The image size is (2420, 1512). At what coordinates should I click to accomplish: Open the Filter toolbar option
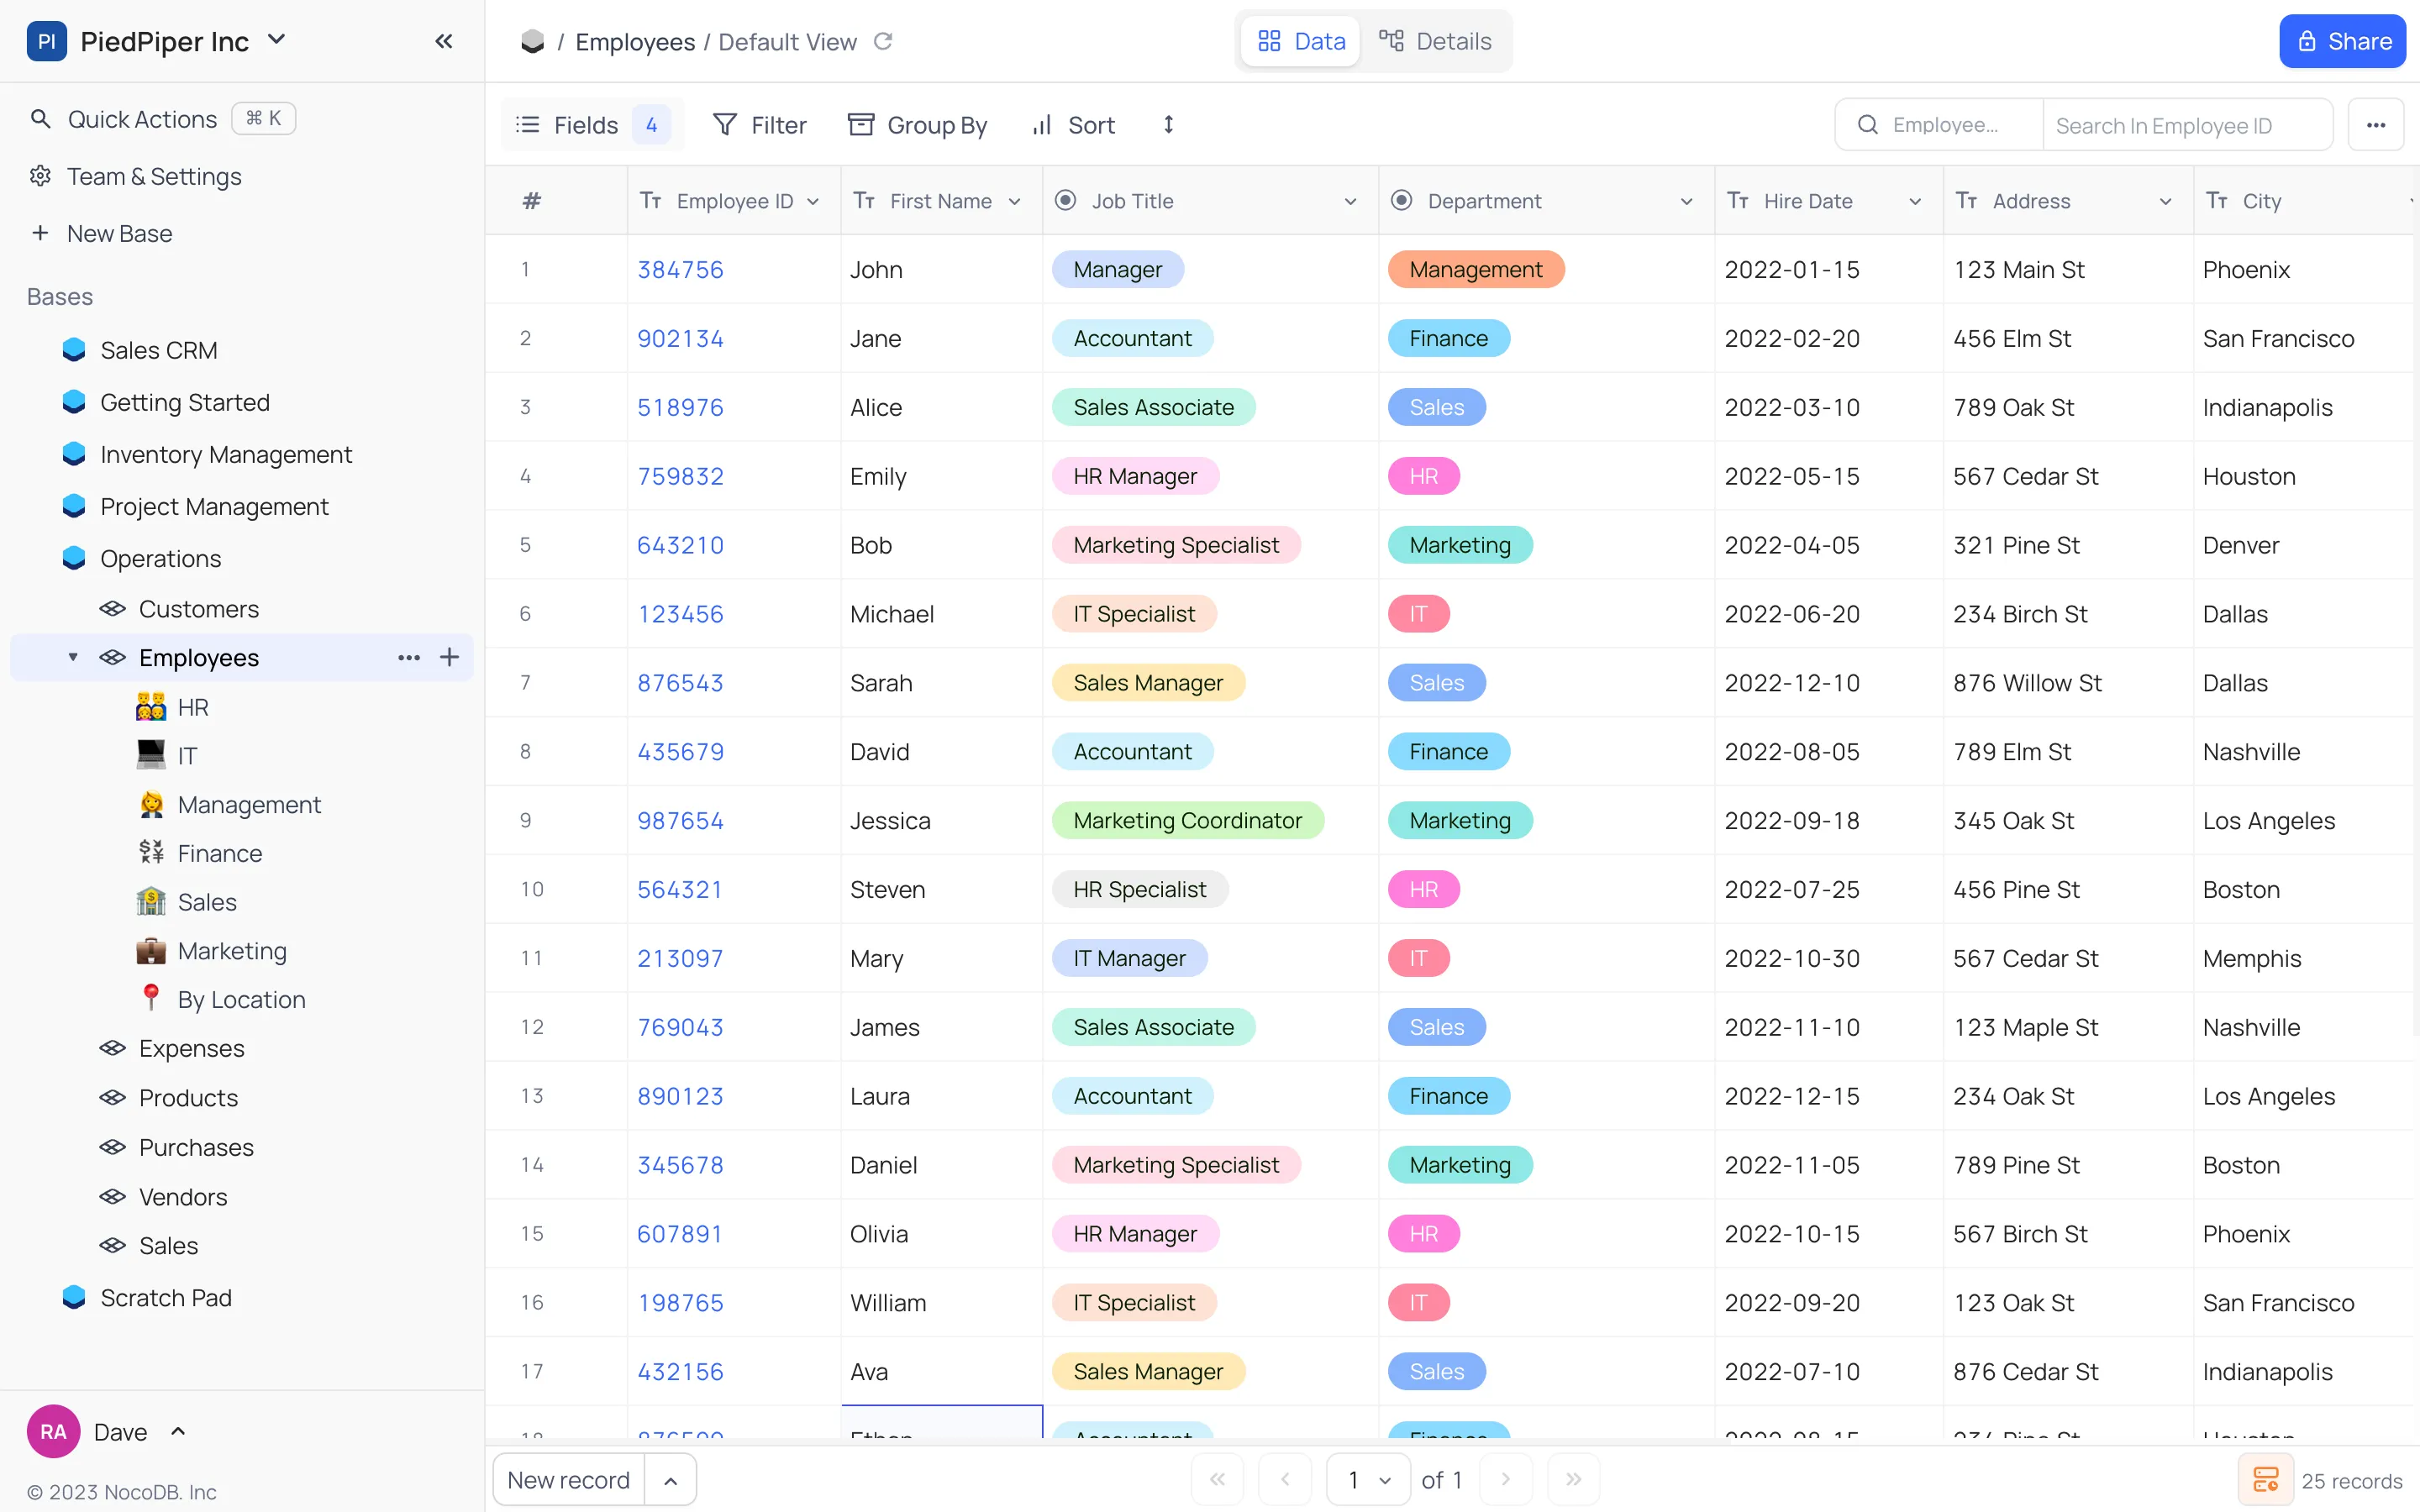click(759, 125)
